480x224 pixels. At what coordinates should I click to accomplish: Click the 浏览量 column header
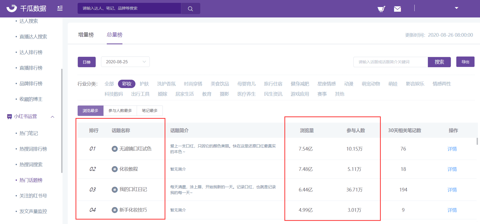coord(307,130)
